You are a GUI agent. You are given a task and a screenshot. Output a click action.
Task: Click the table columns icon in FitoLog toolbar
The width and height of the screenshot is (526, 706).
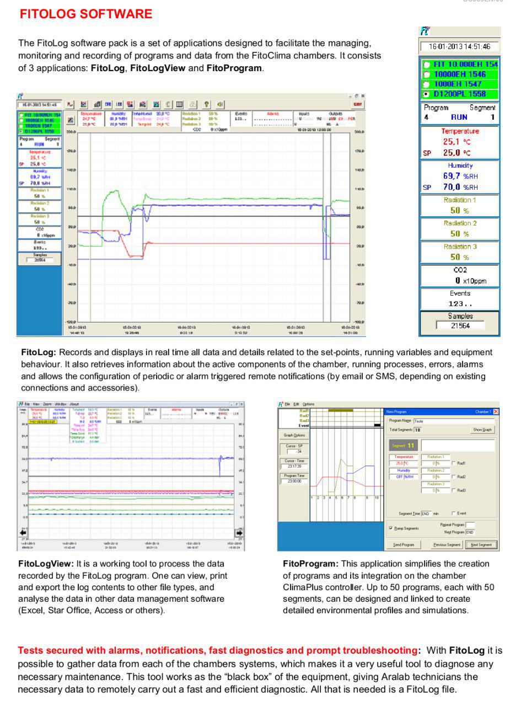179,104
